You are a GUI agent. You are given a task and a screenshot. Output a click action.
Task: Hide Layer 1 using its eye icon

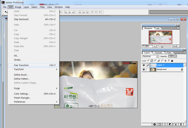144,65
